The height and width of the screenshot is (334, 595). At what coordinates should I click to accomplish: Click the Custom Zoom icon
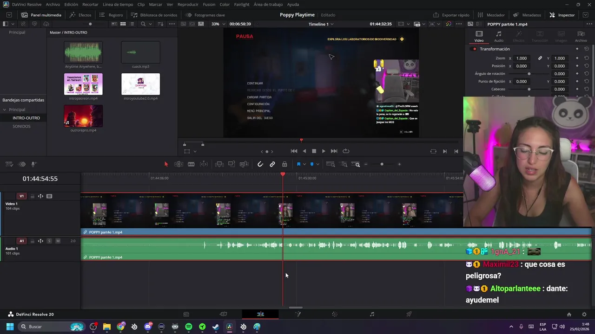point(356,164)
